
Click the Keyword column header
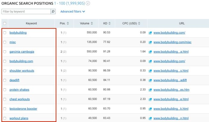(x=31, y=24)
